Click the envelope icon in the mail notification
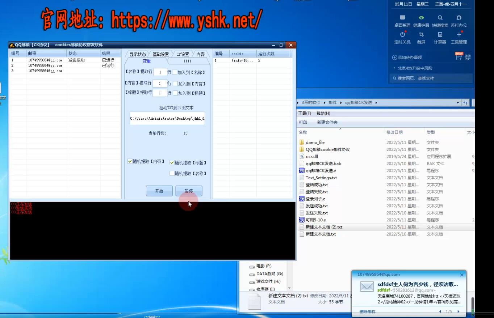The image size is (494, 318). [x=367, y=287]
